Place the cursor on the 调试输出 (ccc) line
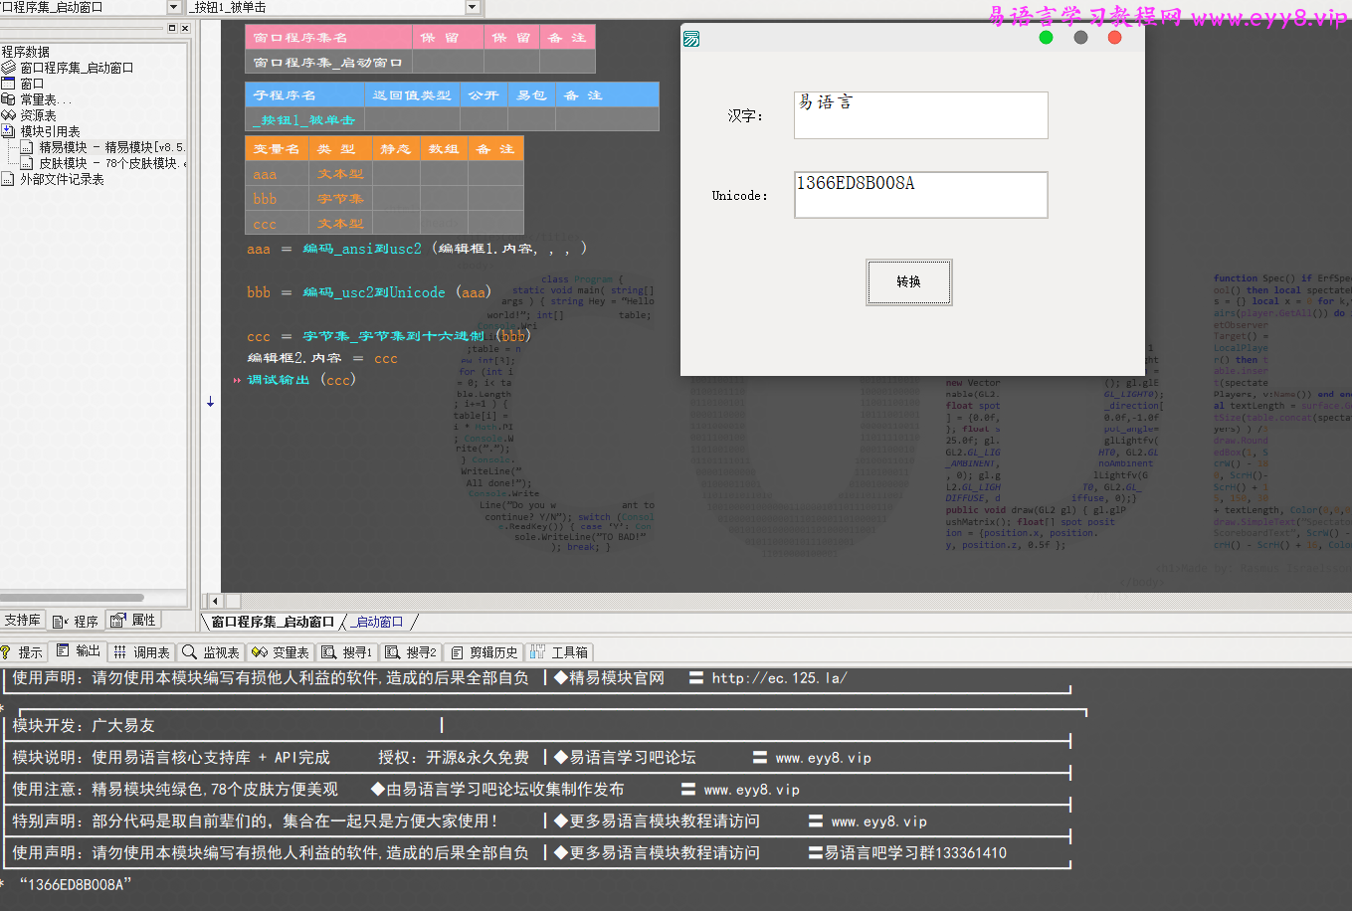 pyautogui.click(x=301, y=380)
